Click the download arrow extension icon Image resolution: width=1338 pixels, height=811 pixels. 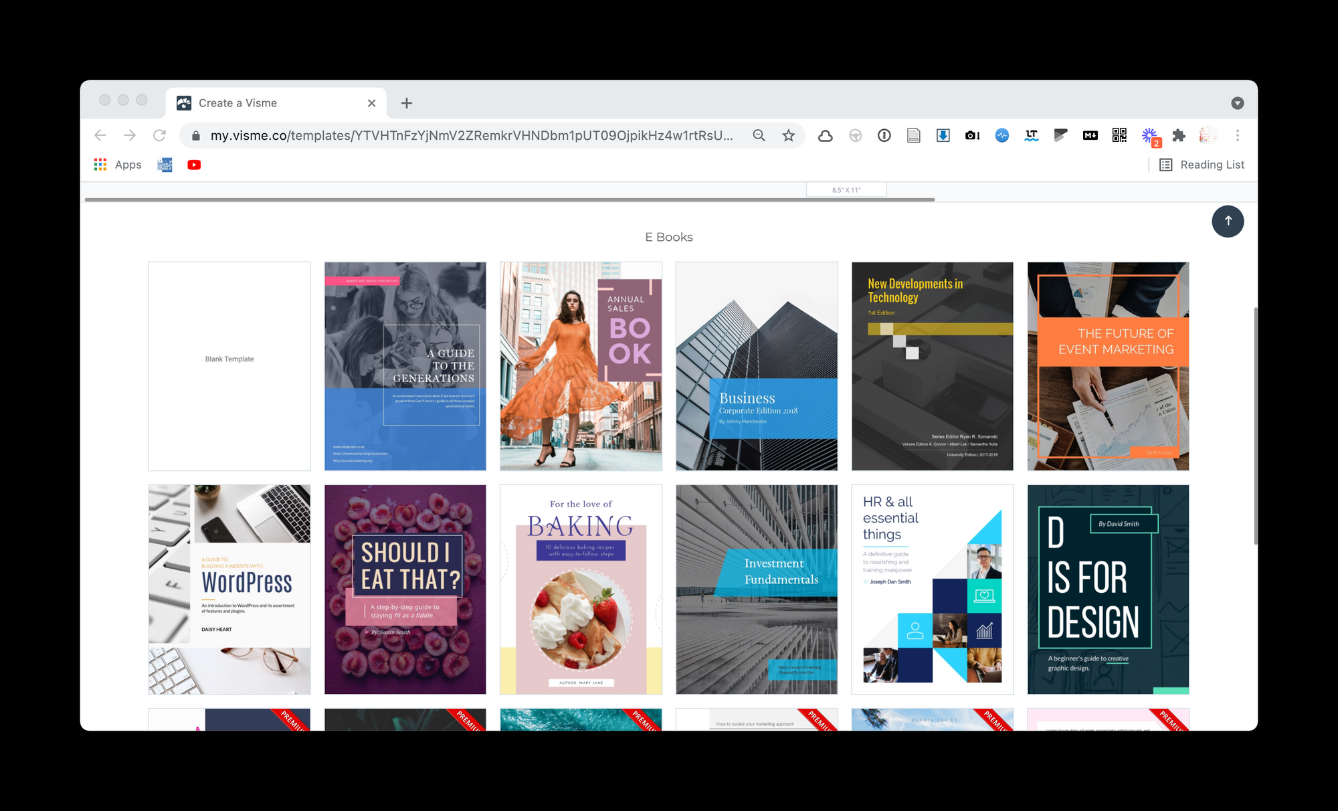pyautogui.click(x=943, y=136)
